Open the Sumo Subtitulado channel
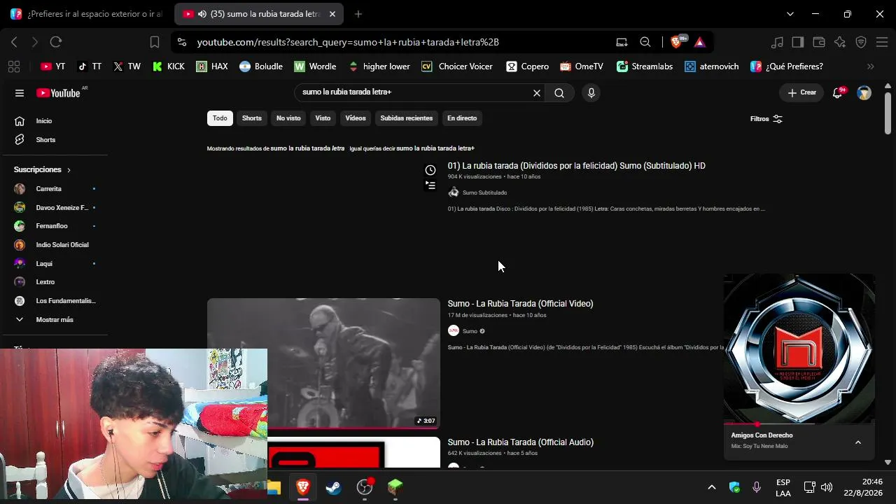This screenshot has width=896, height=504. click(x=484, y=192)
